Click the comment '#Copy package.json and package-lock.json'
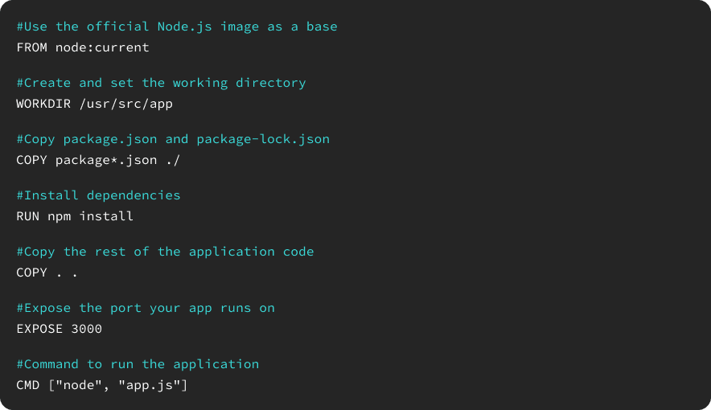The width and height of the screenshot is (711, 410). point(173,139)
